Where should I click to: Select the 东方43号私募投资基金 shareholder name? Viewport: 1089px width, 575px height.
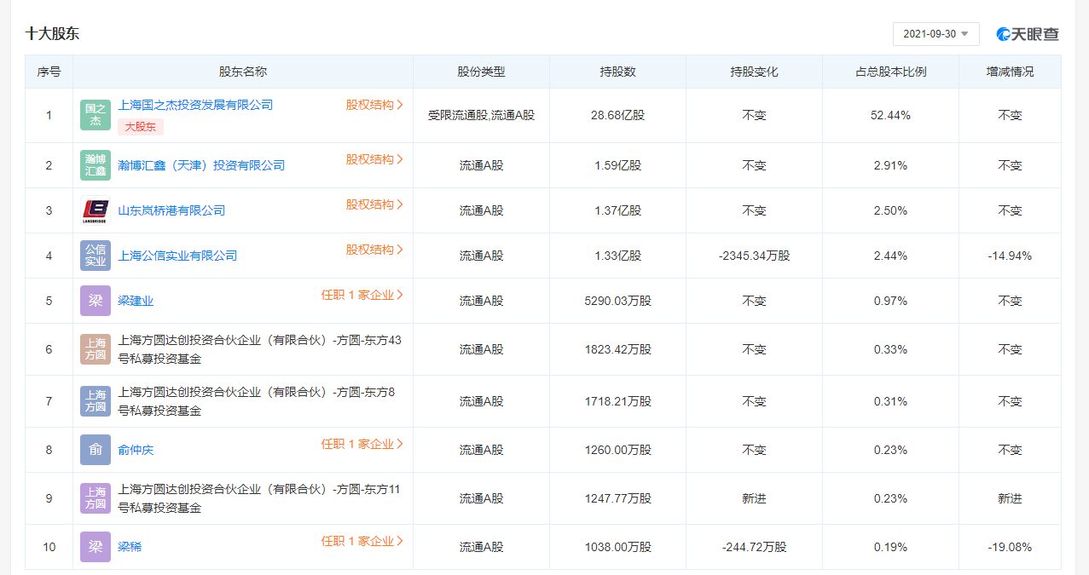259,349
